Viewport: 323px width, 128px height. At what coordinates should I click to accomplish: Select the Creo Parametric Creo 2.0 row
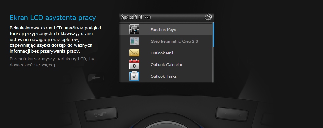pos(166,41)
